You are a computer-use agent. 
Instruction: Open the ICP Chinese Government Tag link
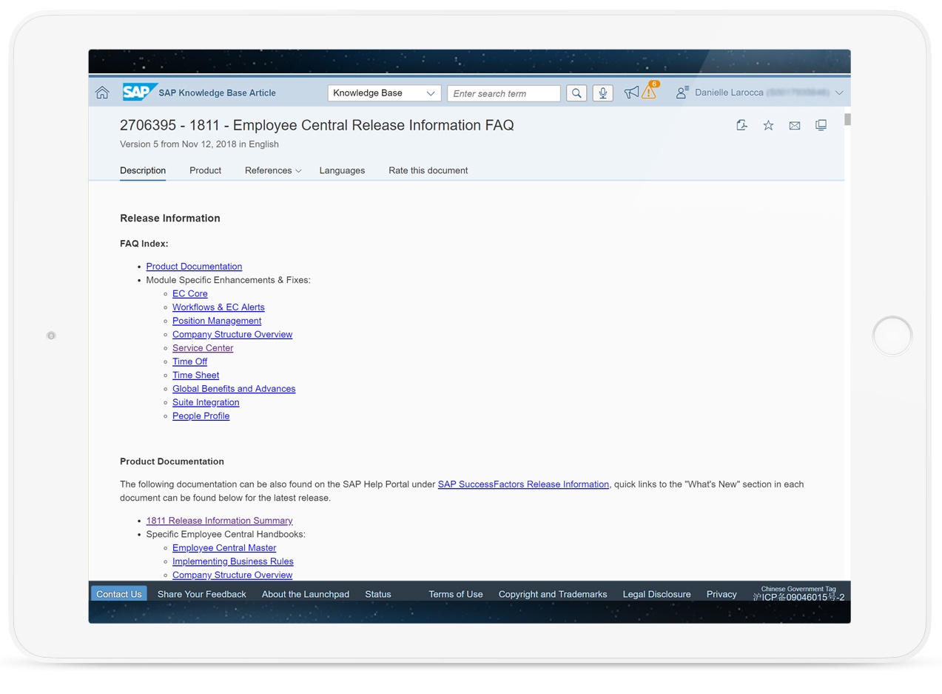[798, 594]
